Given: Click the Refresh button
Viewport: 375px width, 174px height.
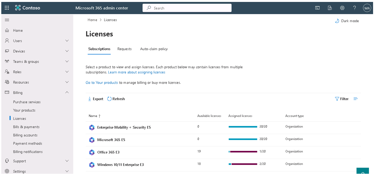Looking at the screenshot, I should (116, 99).
